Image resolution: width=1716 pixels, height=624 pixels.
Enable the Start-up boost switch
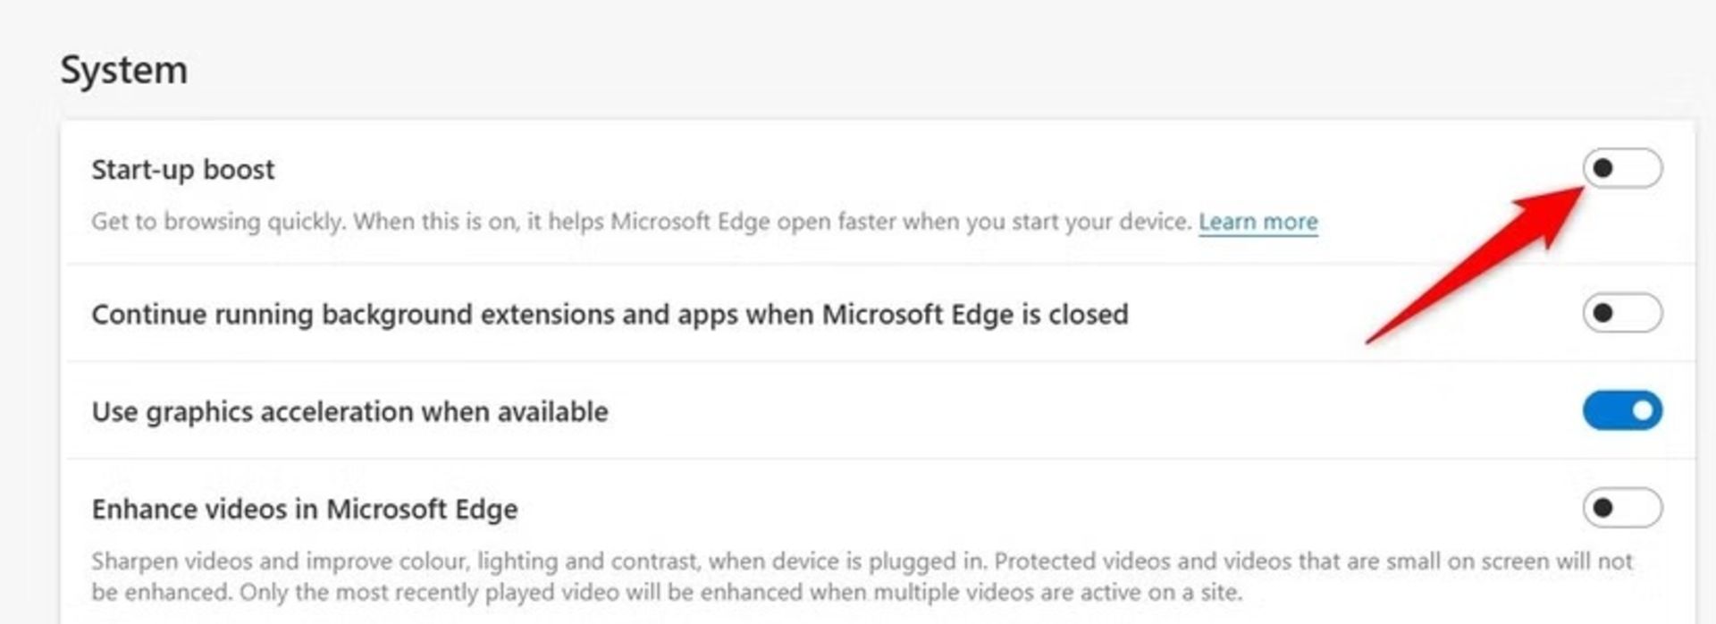[x=1622, y=168]
